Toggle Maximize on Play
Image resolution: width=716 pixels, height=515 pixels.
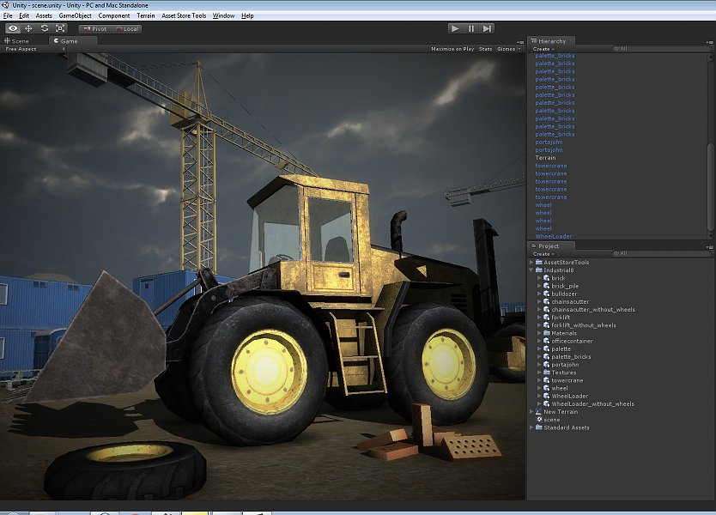452,49
